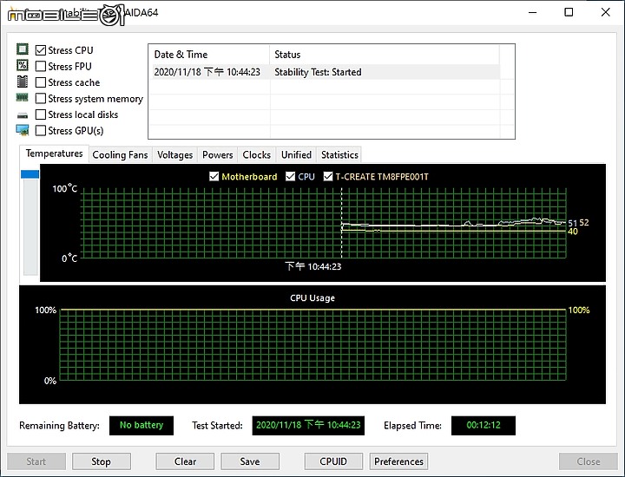Enable the Stress GPU(s) checkbox

coord(41,131)
